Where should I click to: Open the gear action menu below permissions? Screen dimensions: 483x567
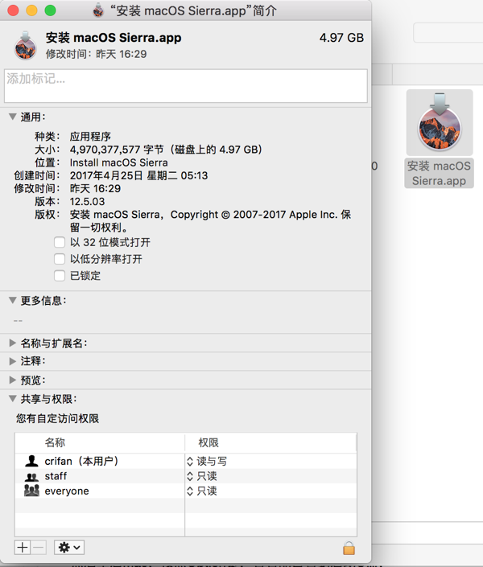(x=69, y=548)
